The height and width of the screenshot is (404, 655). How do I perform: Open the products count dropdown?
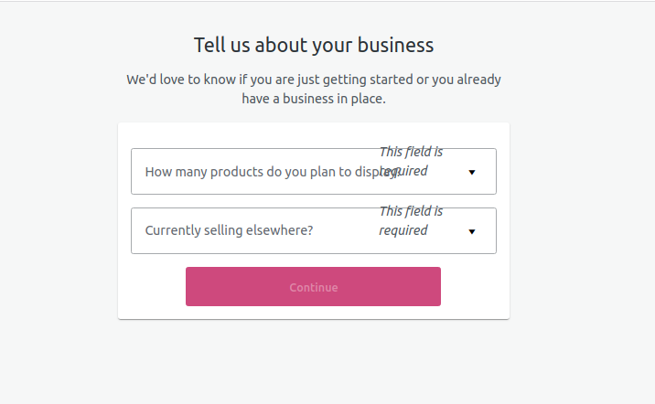click(313, 171)
